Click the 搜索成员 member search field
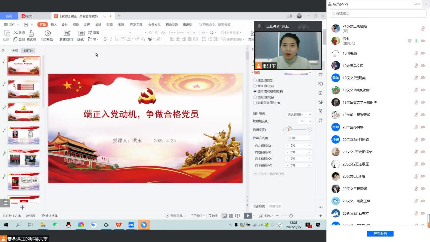This screenshot has width=430, height=242. pyautogui.click(x=378, y=13)
